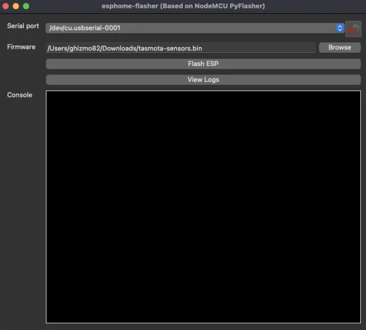The height and width of the screenshot is (330, 366).
Task: Click the Browse button for firmware
Action: tap(340, 48)
